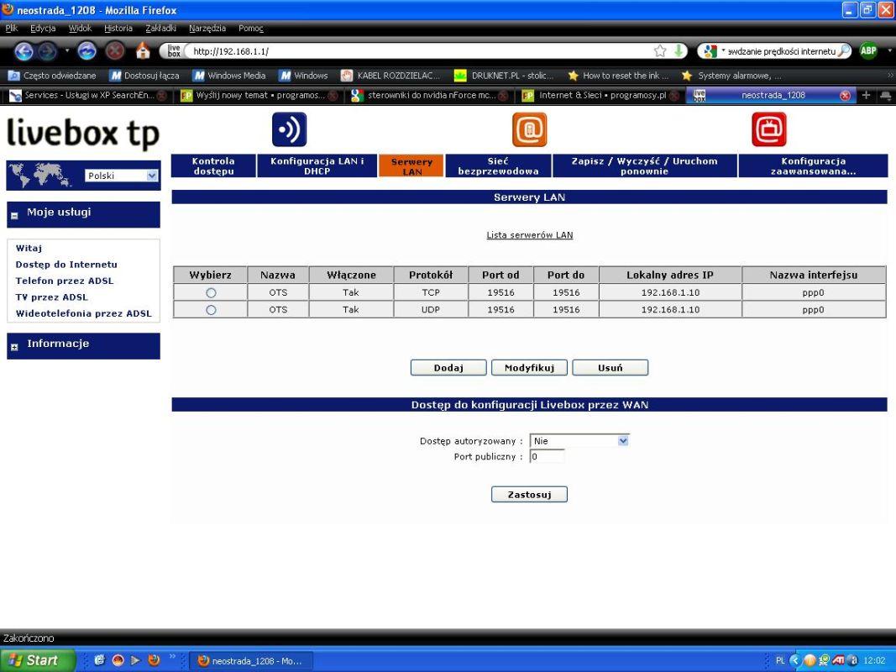
Task: Open a new tab with plus button
Action: tap(866, 96)
